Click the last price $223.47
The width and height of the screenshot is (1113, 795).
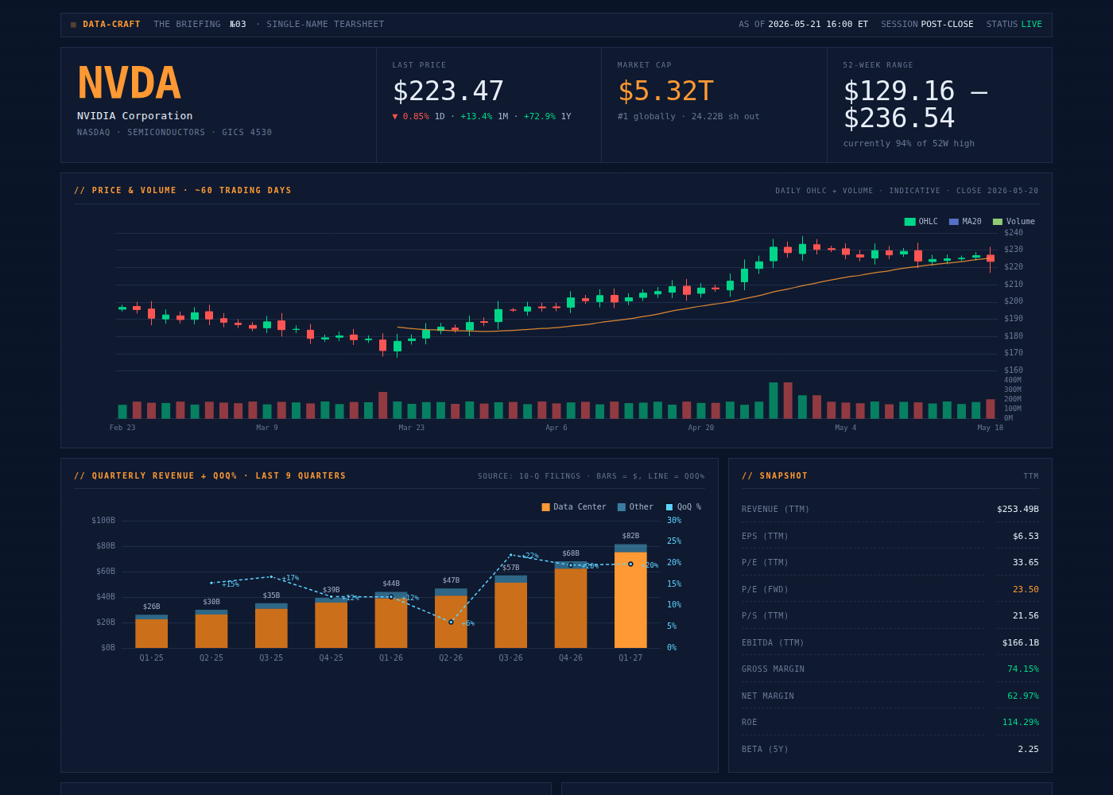[x=448, y=91]
